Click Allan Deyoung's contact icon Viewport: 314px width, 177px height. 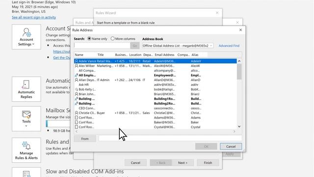click(77, 80)
